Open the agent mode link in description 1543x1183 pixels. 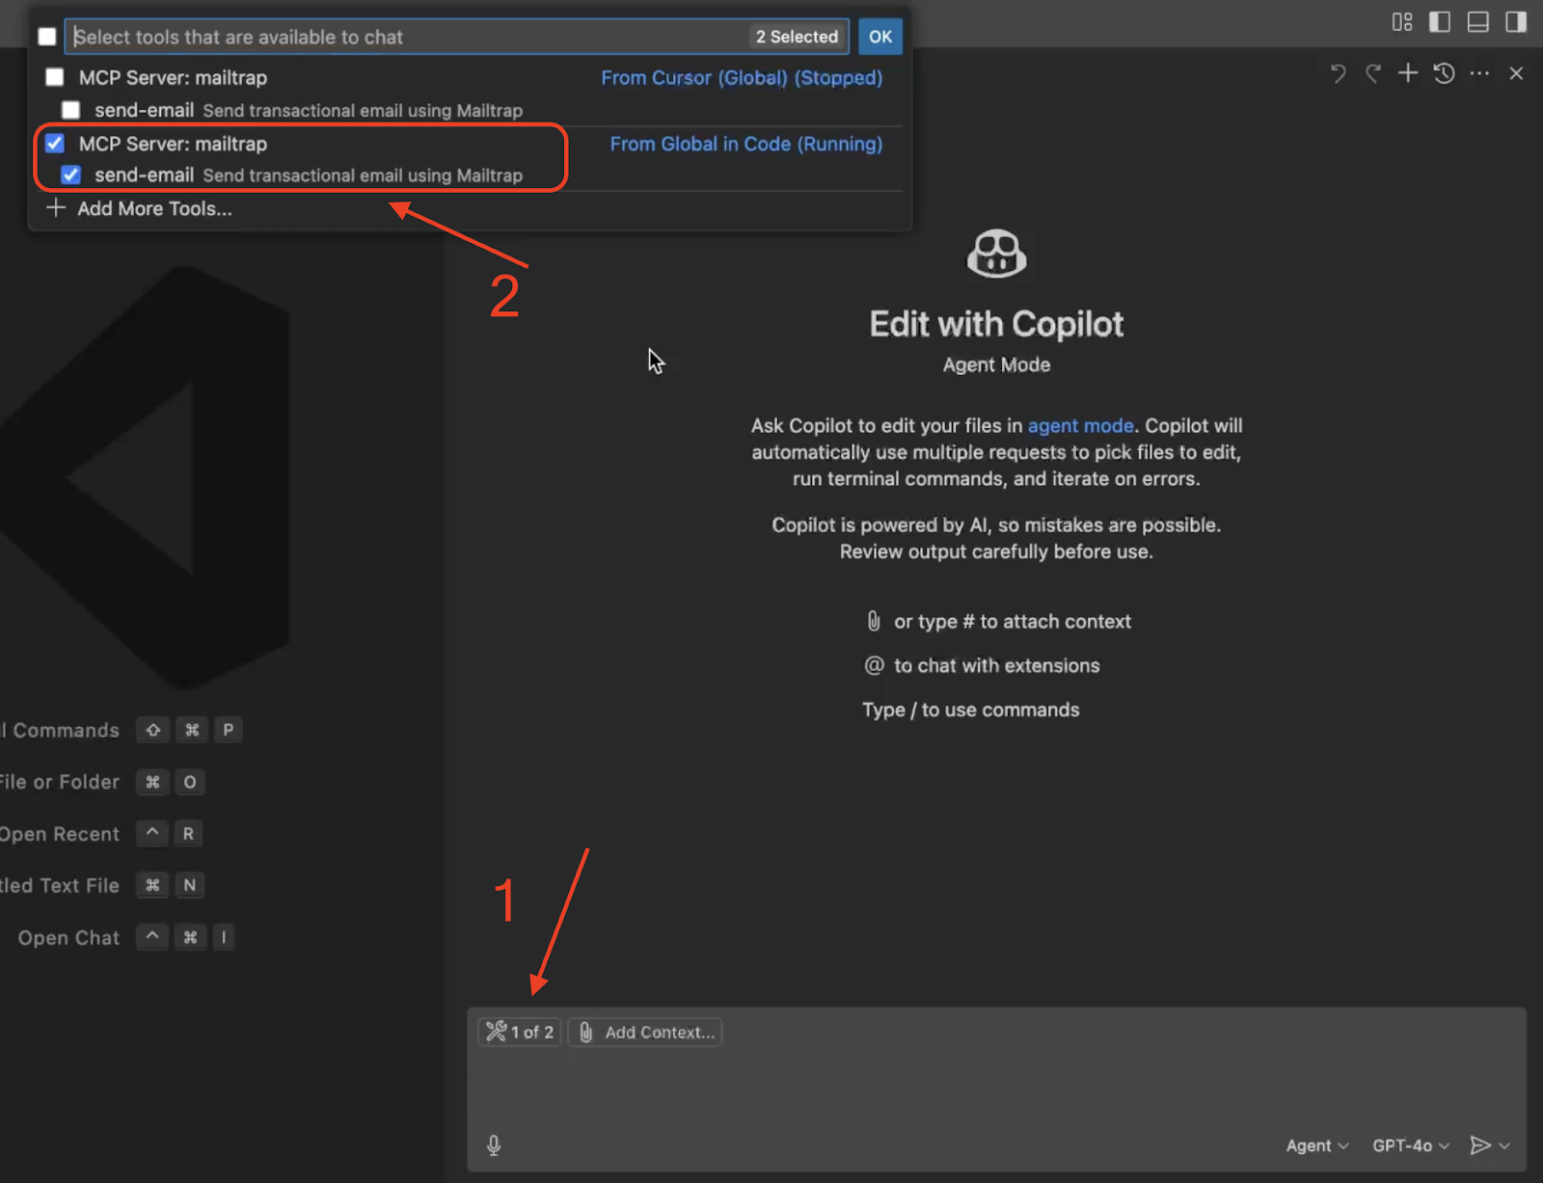[1080, 425]
